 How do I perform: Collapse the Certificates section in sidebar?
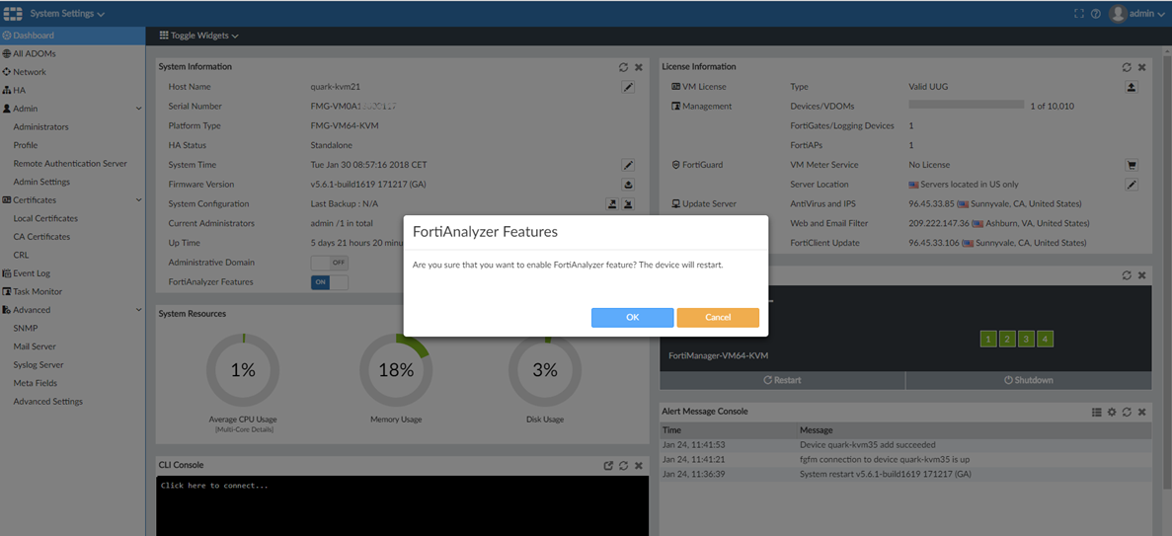138,200
